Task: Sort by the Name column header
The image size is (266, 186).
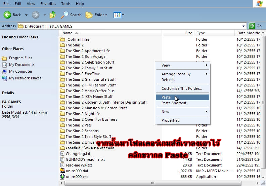Action: (110, 33)
